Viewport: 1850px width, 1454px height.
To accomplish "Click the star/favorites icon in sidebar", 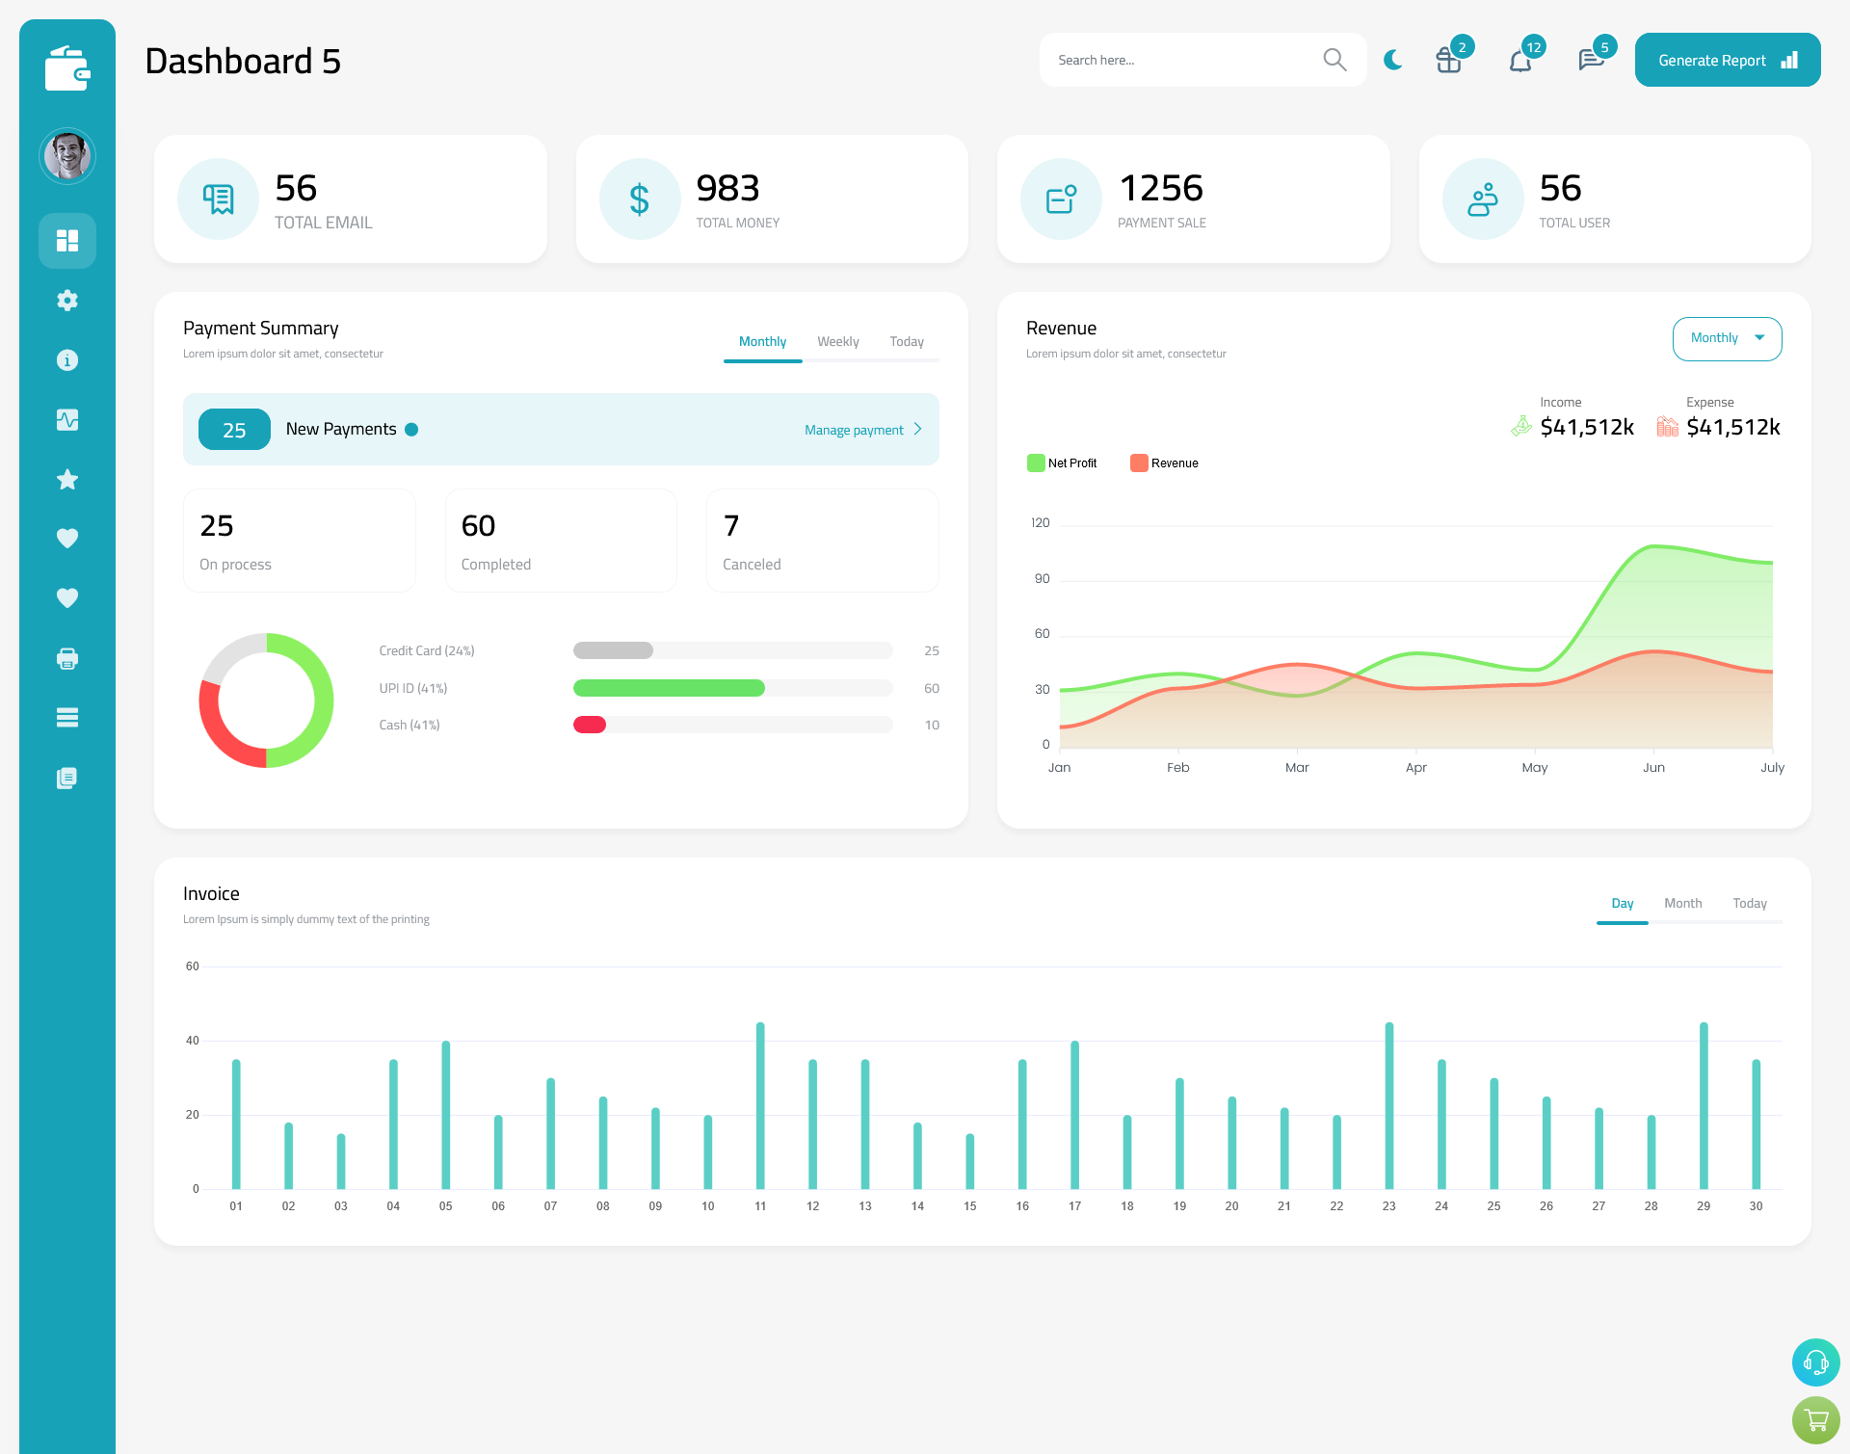I will point(67,479).
